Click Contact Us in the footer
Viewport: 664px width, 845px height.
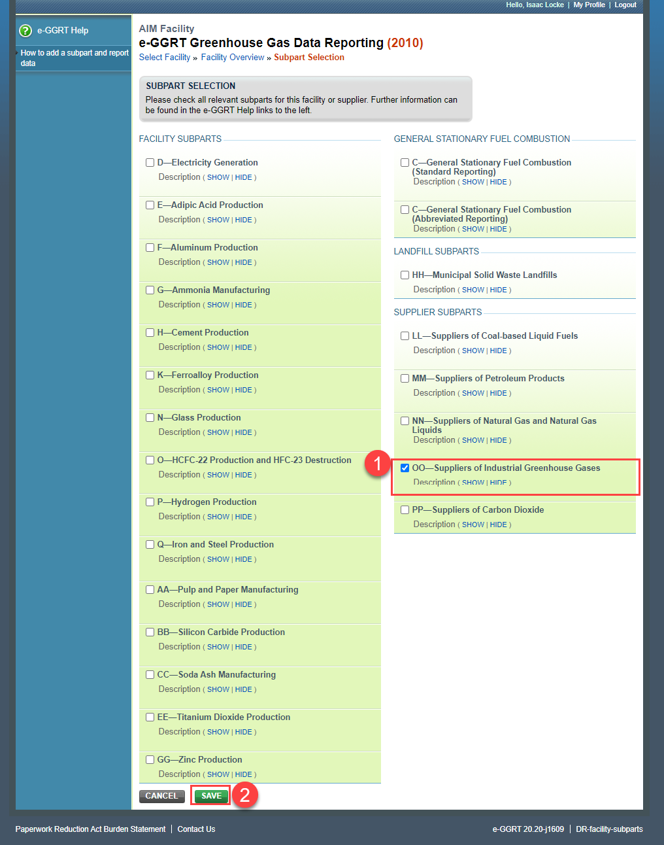[195, 829]
